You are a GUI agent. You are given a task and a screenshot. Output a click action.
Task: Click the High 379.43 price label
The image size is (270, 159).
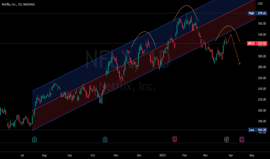coord(258,13)
